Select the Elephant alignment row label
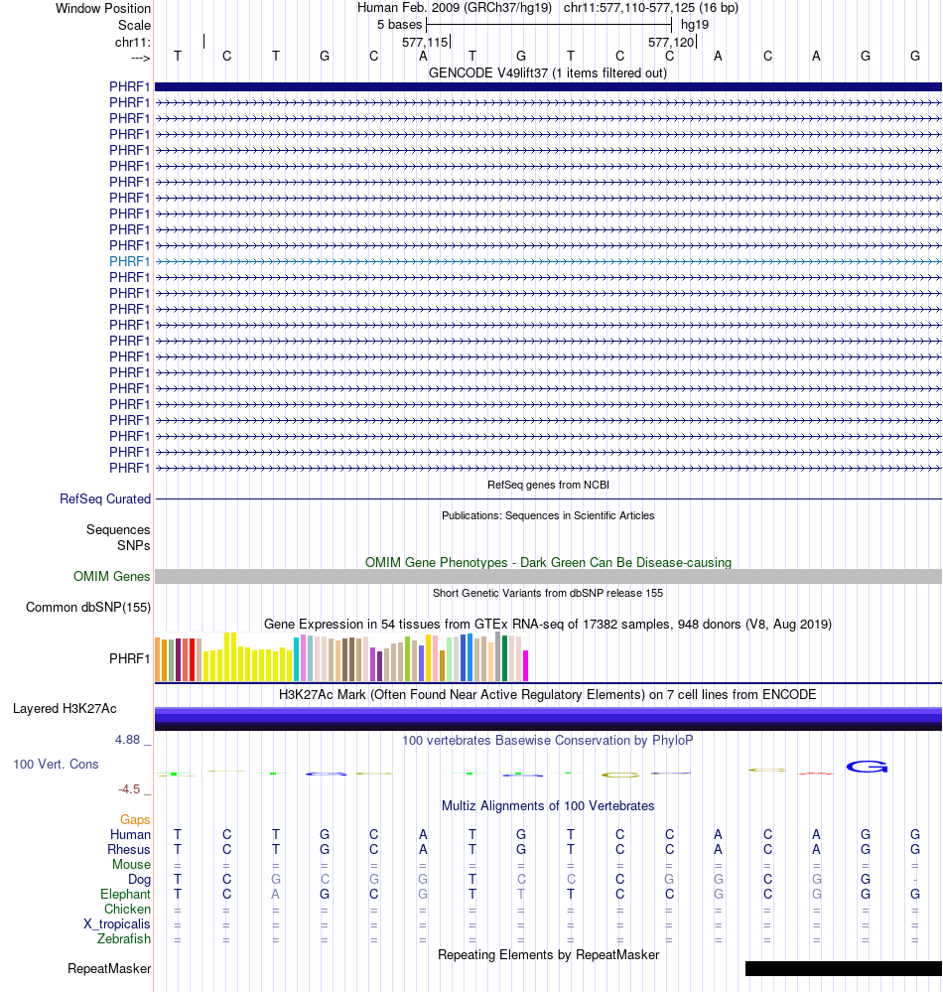The image size is (943, 992). [x=125, y=894]
